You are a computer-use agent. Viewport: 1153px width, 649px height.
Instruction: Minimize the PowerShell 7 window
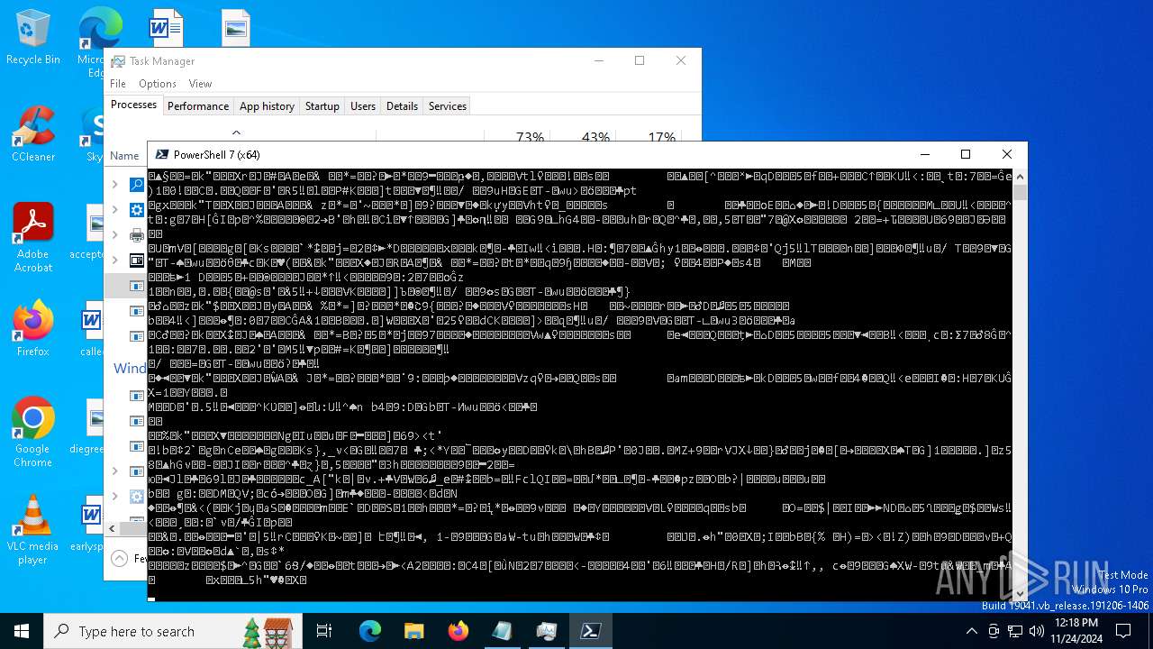924,154
